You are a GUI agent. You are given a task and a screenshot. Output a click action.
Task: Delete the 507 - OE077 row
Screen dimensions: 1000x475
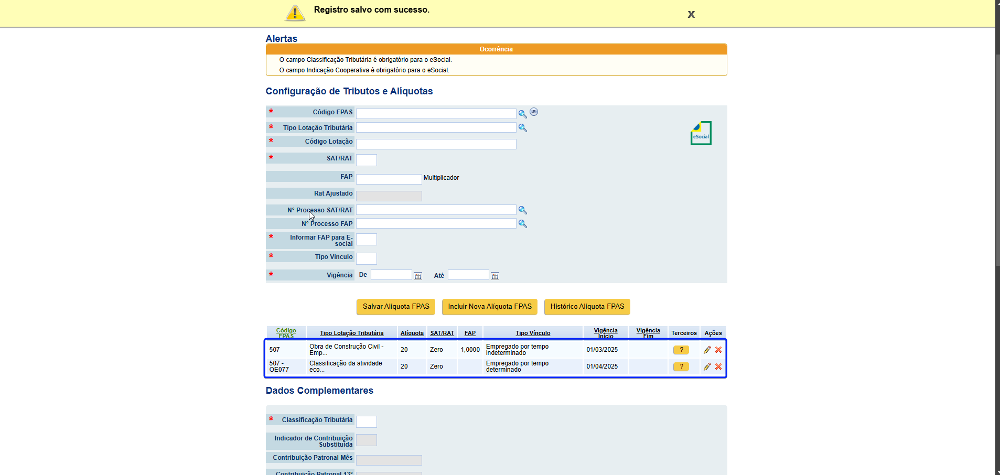tap(718, 366)
